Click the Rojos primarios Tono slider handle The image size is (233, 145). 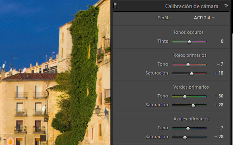click(188, 64)
